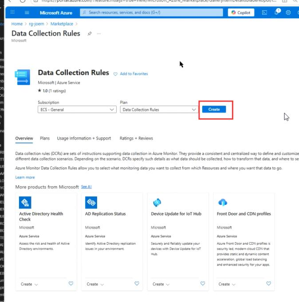Click the browser address bar URL
Viewport: 299px width, 302px height.
pos(159,1)
